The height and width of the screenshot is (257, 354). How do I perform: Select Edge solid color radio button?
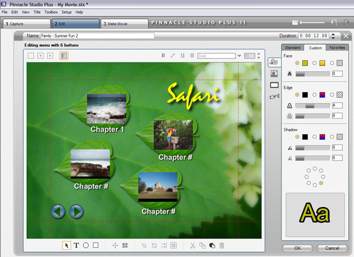(x=297, y=95)
